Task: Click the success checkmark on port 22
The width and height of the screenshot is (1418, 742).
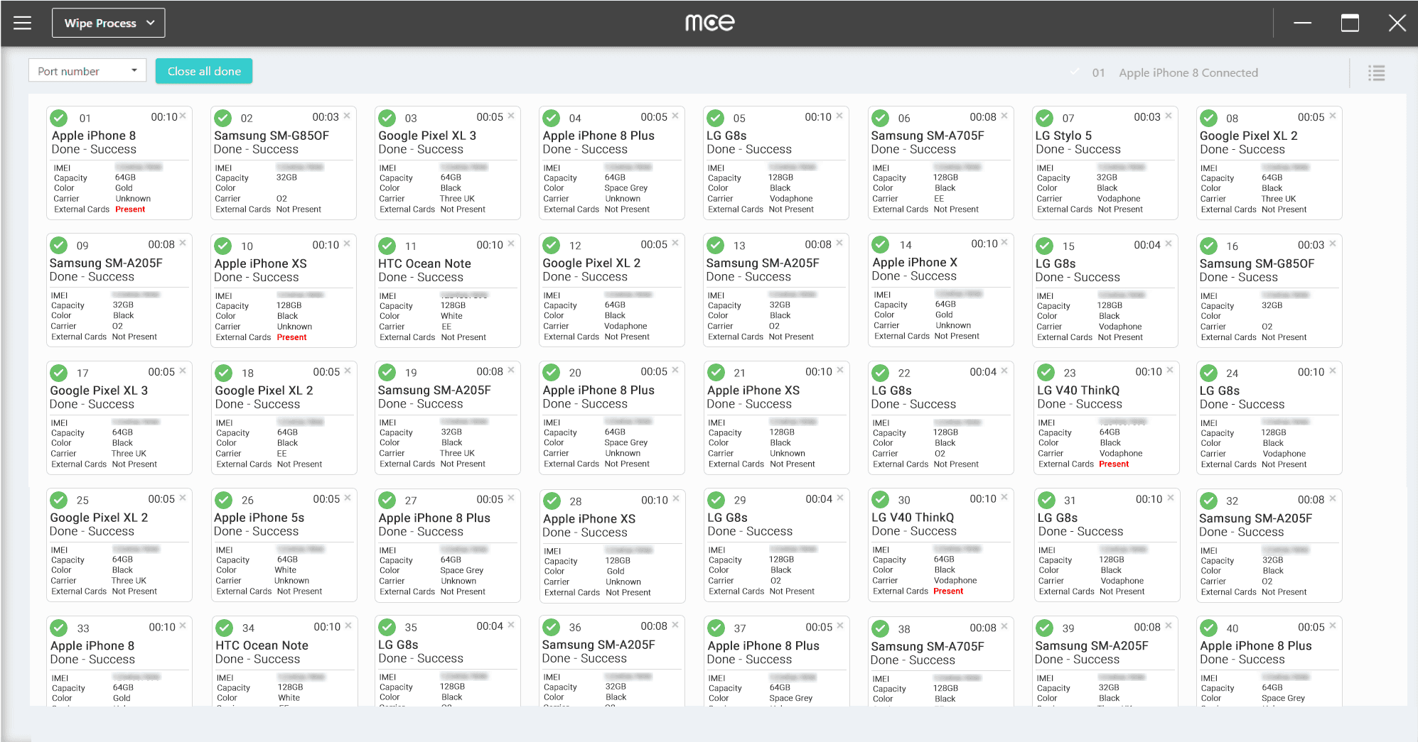Action: point(881,373)
